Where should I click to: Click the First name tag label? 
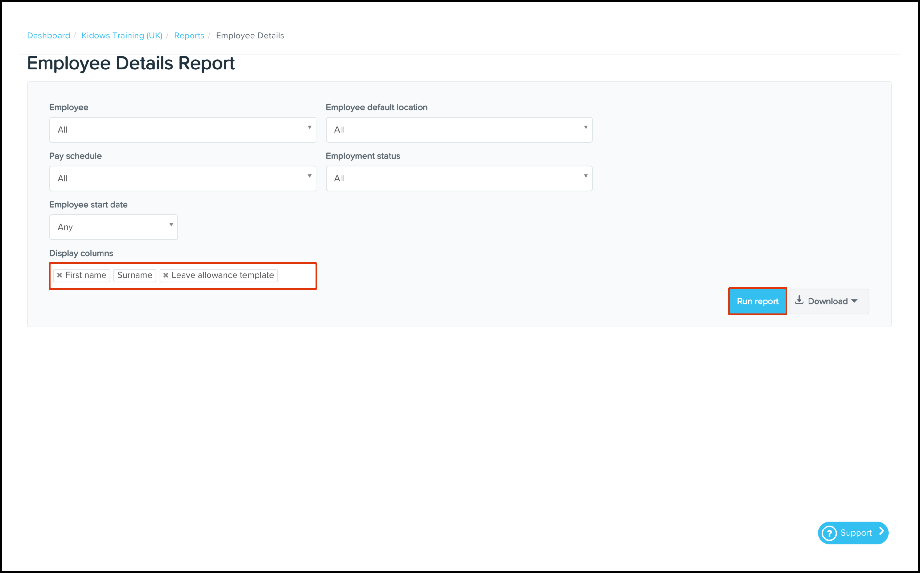86,276
